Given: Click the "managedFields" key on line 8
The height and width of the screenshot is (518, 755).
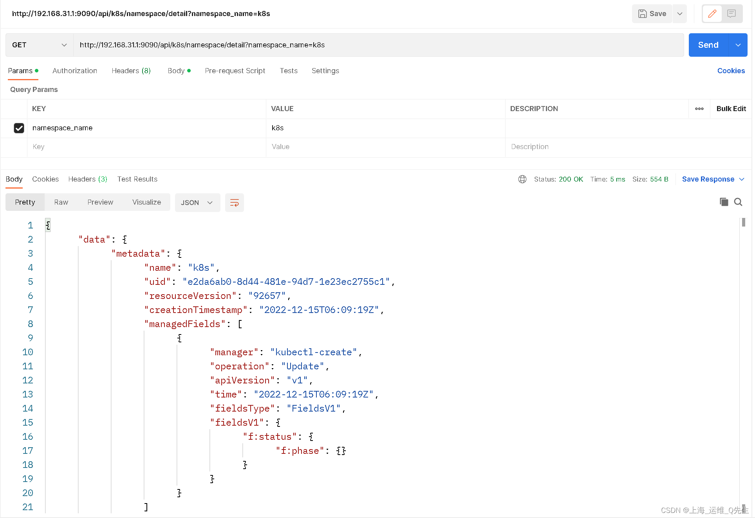Looking at the screenshot, I should click(x=185, y=324).
